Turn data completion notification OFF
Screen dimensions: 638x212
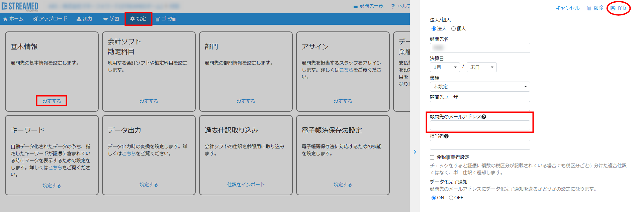pyautogui.click(x=451, y=198)
